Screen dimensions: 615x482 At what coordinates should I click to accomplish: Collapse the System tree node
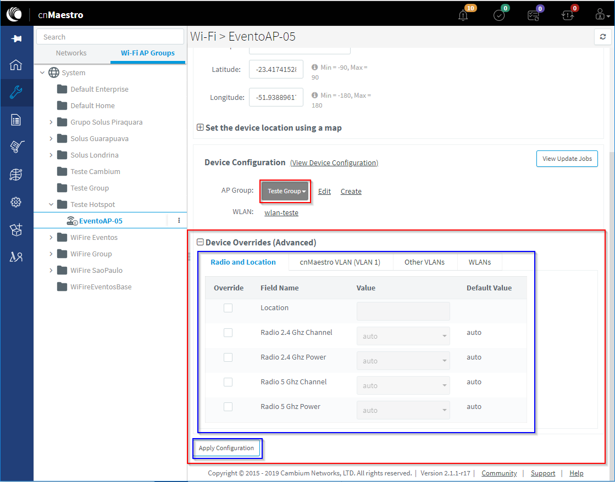coord(42,72)
